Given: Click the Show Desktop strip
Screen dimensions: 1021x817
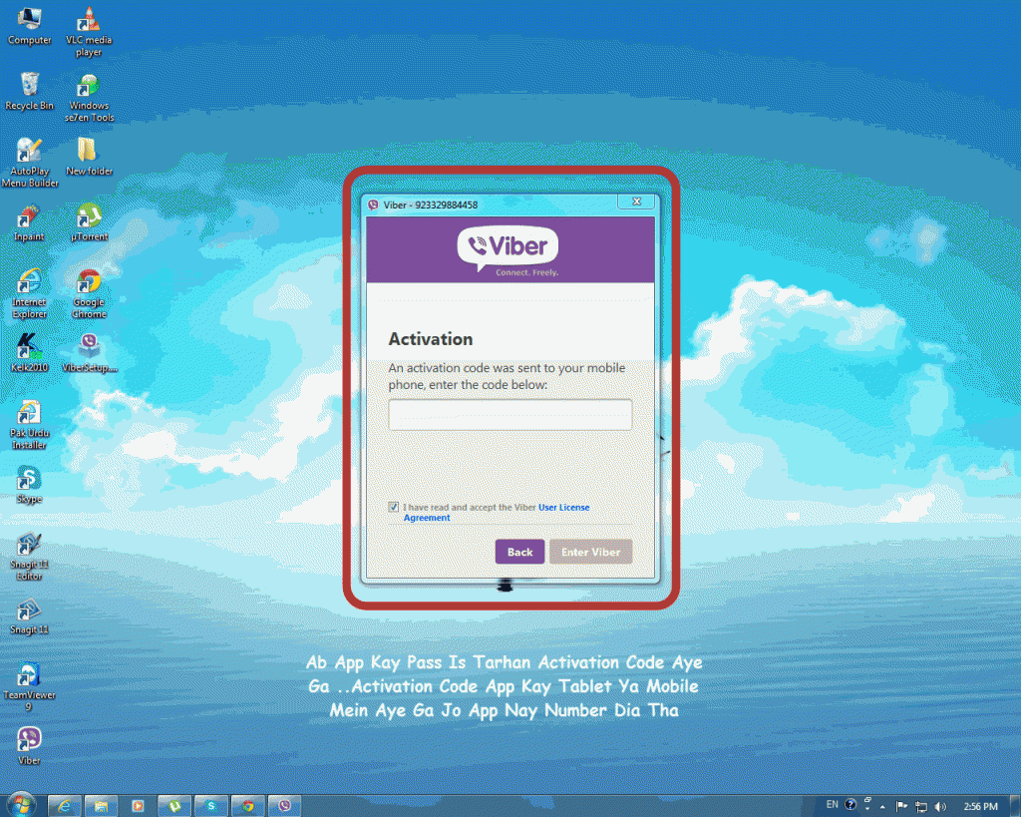Looking at the screenshot, I should point(1016,806).
